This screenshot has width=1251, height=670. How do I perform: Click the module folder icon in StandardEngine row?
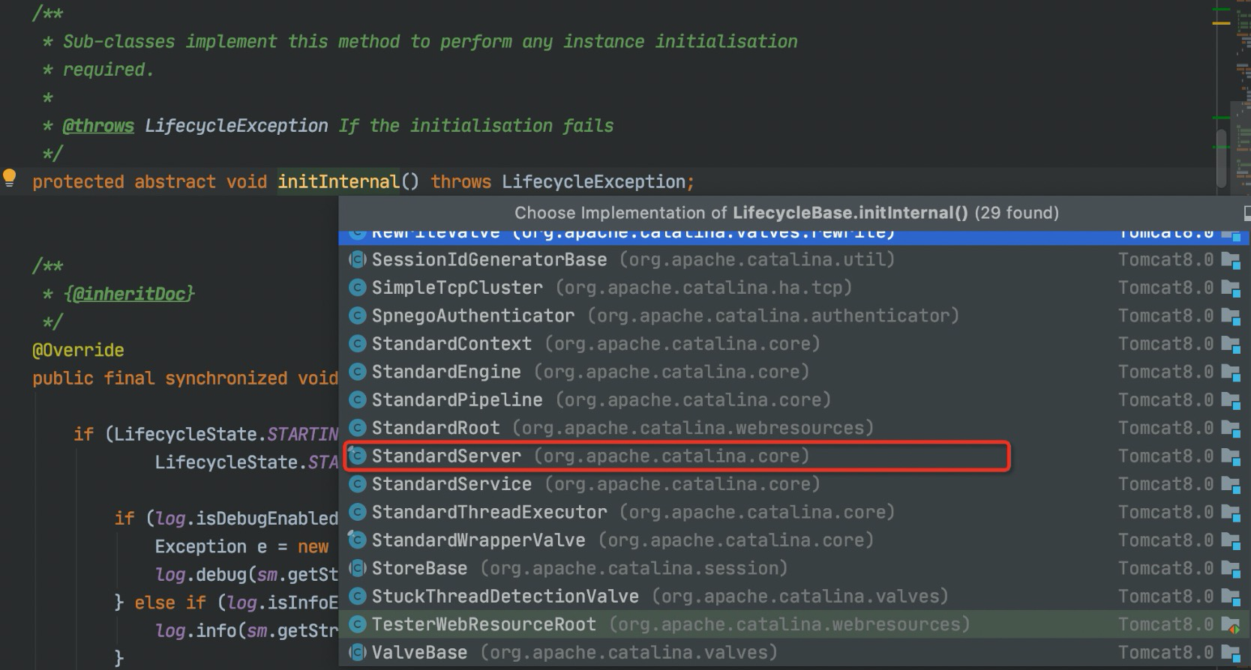click(1231, 372)
